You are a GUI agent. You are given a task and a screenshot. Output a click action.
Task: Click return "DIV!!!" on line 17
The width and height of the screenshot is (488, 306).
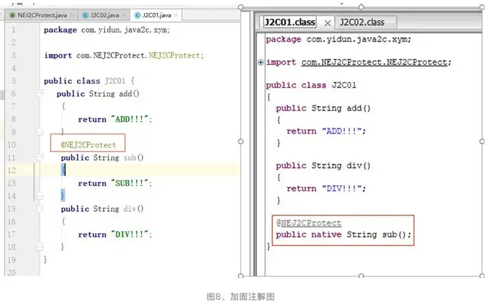pos(115,235)
